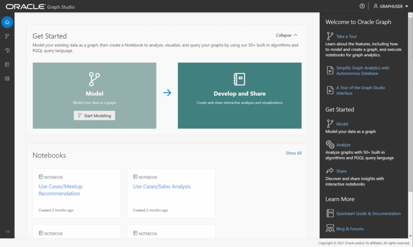This screenshot has width=413, height=247.
Task: Click the Home icon in left sidebar
Action: click(x=7, y=22)
